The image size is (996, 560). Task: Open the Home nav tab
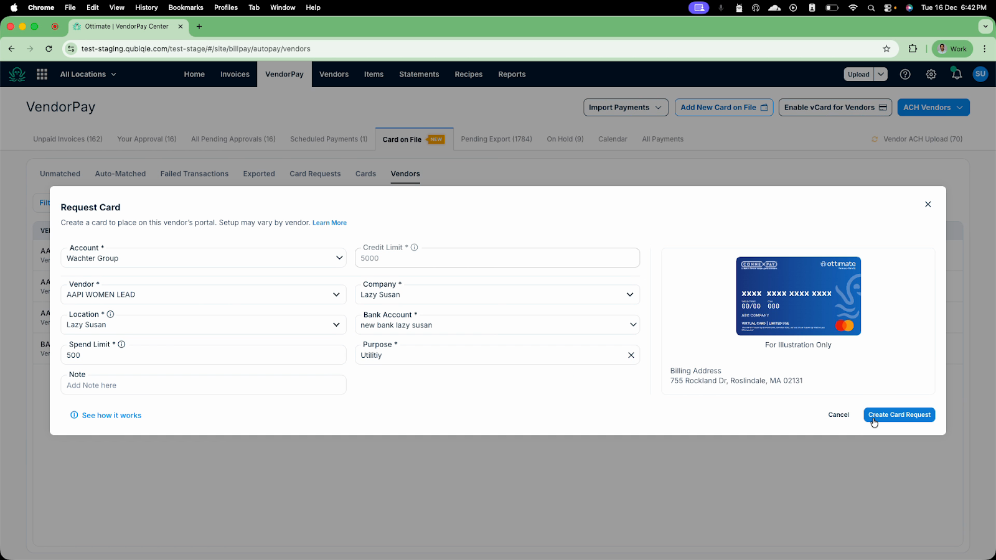[x=194, y=74]
